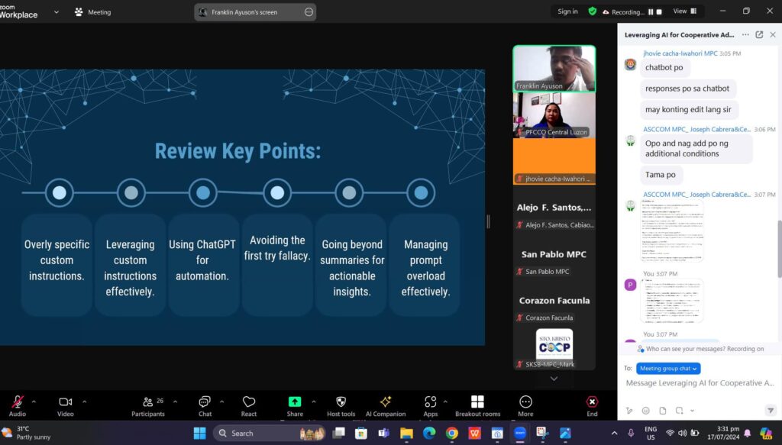Click the screenshot capture icon in chat
This screenshot has height=445, width=782.
click(679, 411)
